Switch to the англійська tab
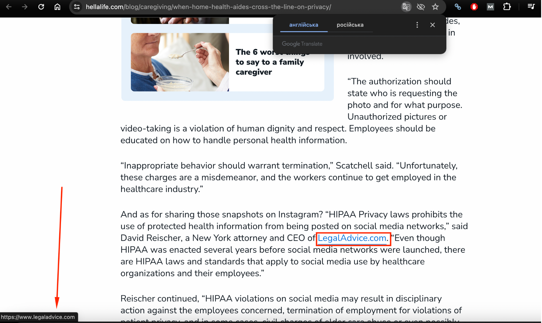The height and width of the screenshot is (323, 542). pyautogui.click(x=303, y=25)
